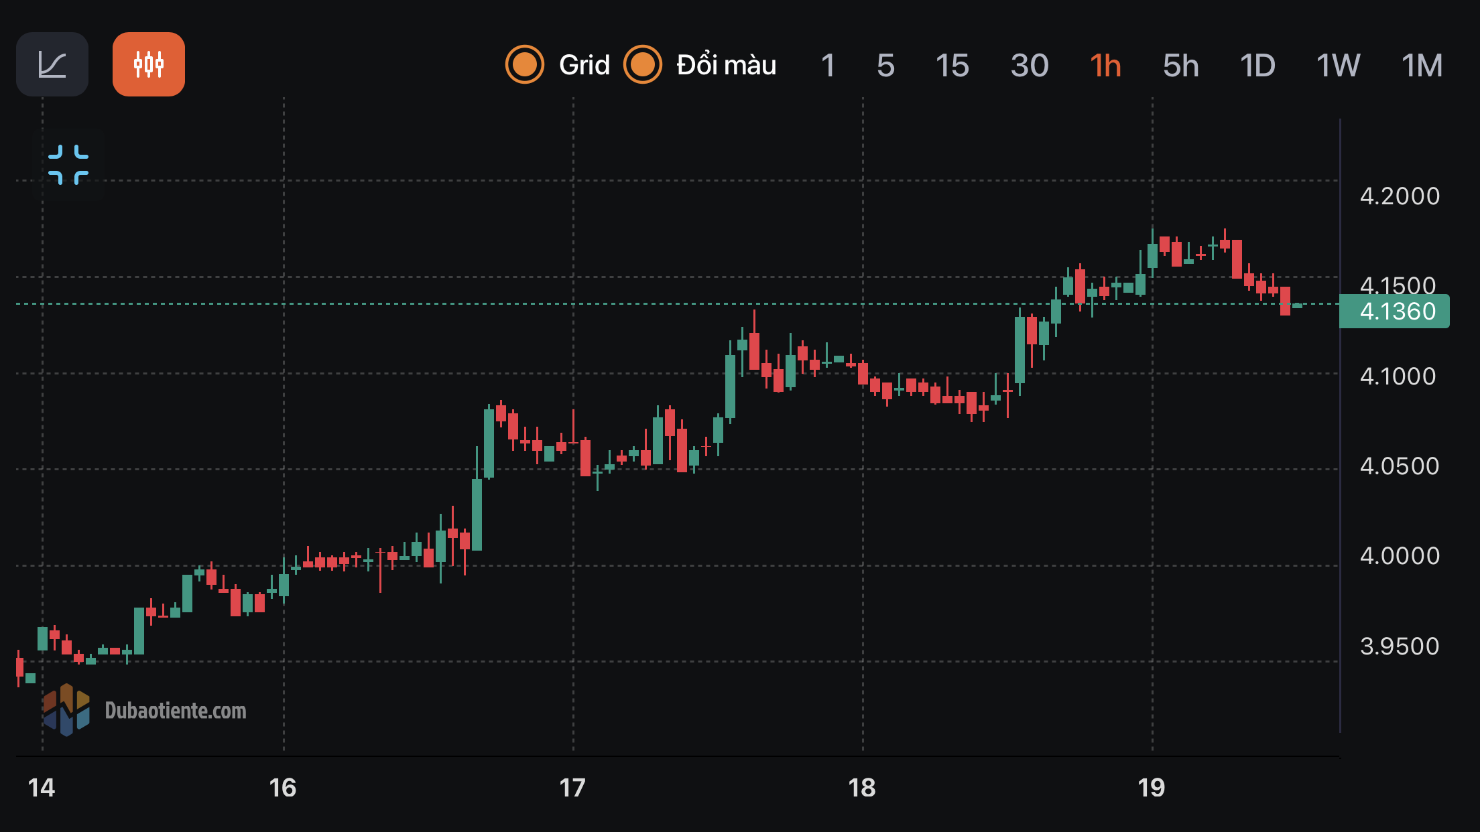Viewport: 1480px width, 832px height.
Task: Select the 5 minute timeframe
Action: click(x=885, y=66)
